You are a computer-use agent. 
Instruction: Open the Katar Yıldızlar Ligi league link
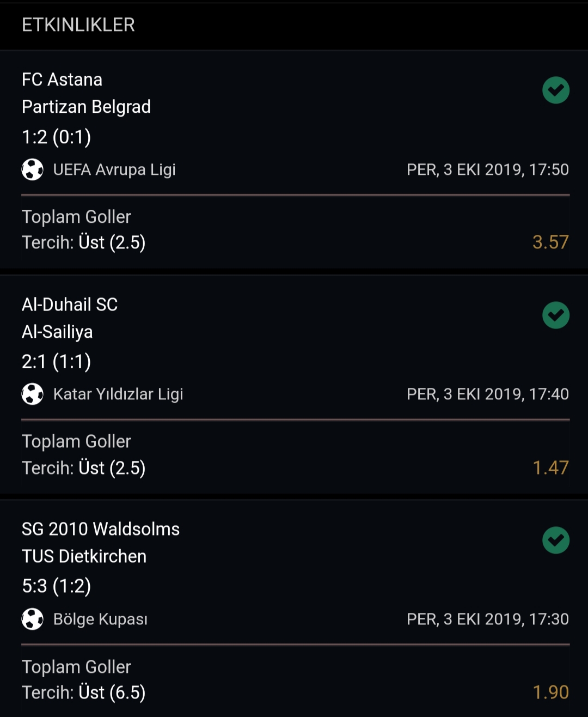[118, 394]
